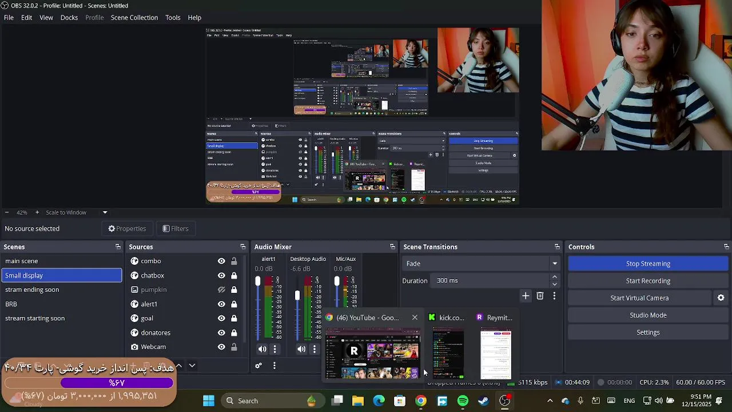Open Google Chrome from the taskbar
This screenshot has height=412, width=732.
pos(421,401)
